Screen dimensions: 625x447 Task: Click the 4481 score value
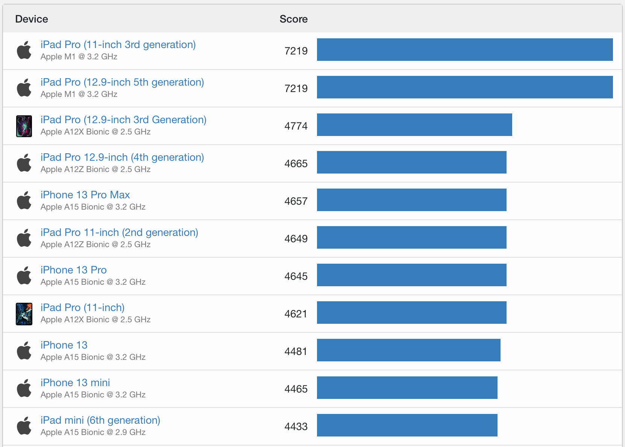coord(296,351)
